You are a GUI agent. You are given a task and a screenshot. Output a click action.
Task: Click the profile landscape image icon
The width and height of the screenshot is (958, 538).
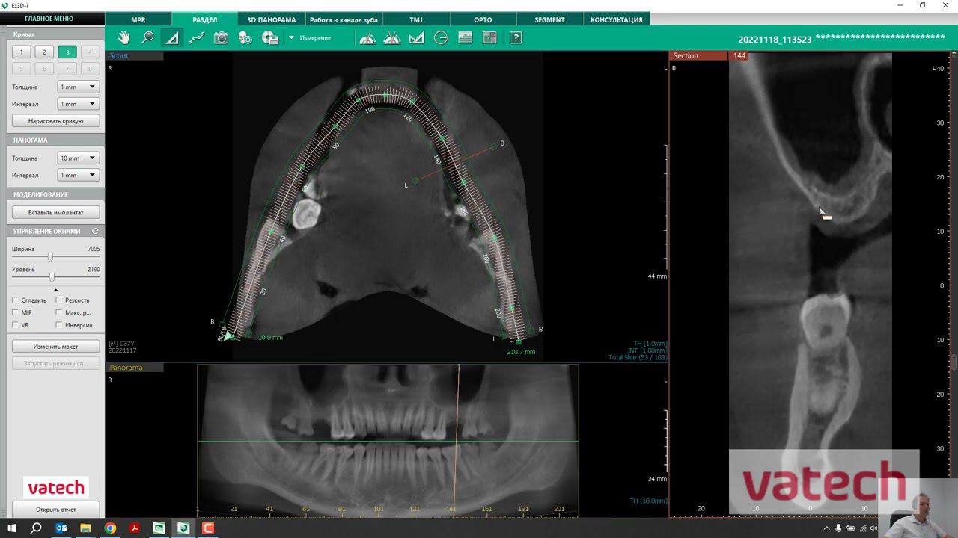pos(466,38)
